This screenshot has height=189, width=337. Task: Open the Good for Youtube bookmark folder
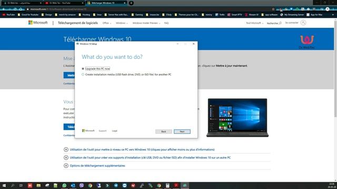(x=28, y=15)
